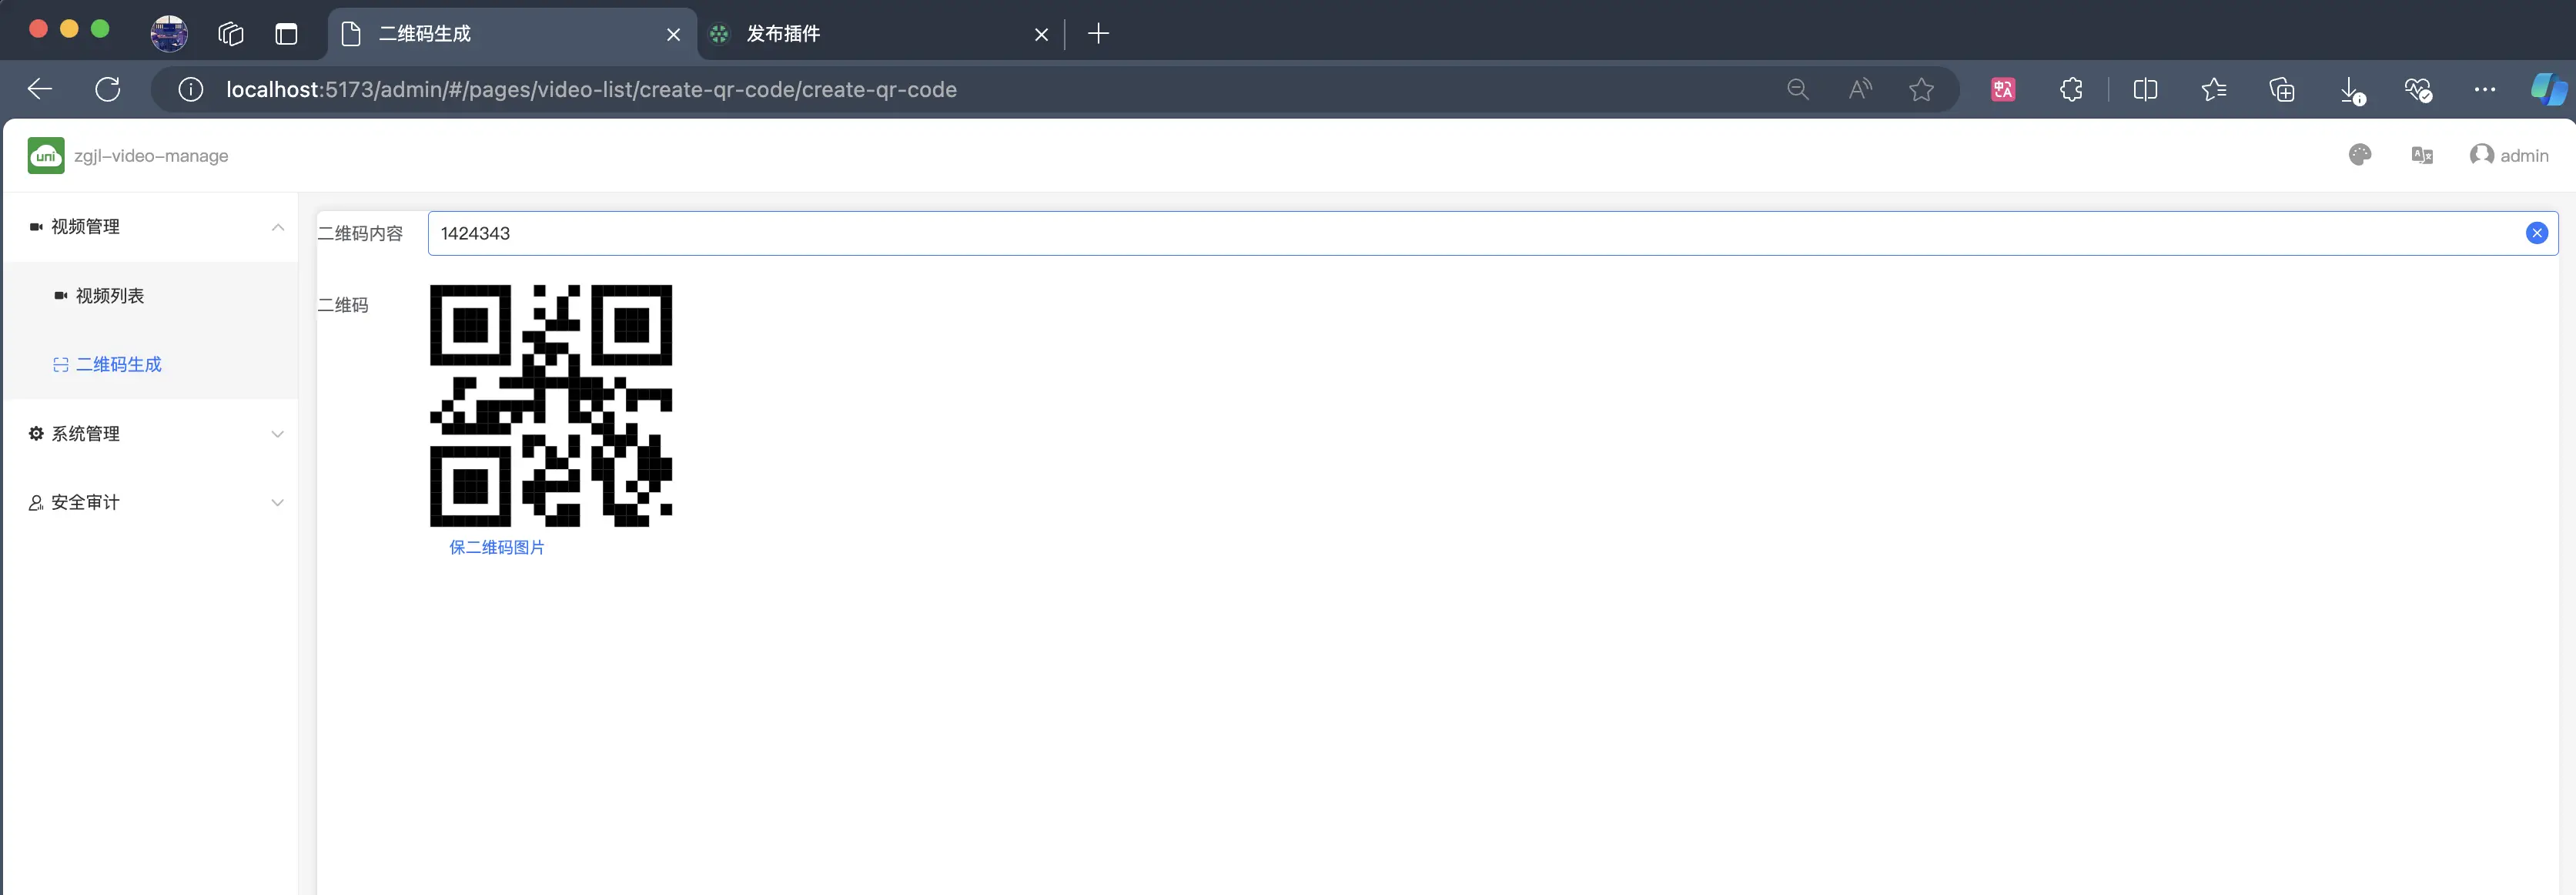Open the downloads panel
This screenshot has width=2576, height=895.
(2351, 91)
